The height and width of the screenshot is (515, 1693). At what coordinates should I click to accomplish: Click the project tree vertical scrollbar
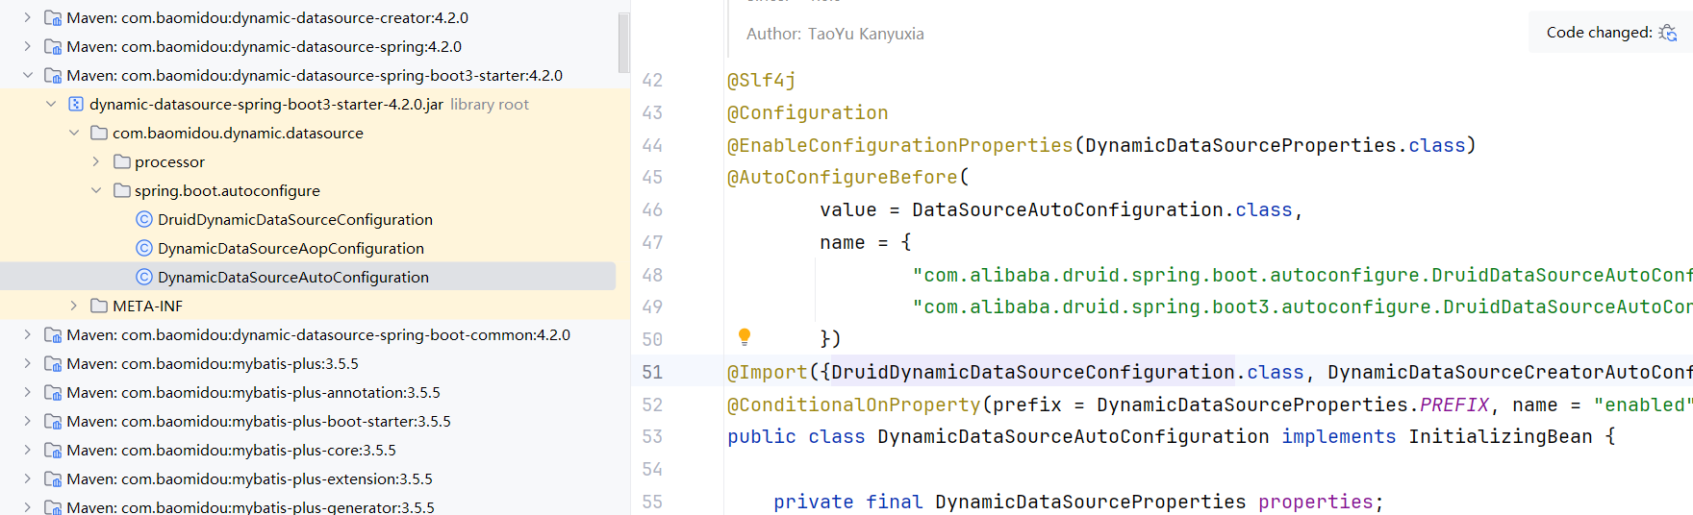coord(623,41)
